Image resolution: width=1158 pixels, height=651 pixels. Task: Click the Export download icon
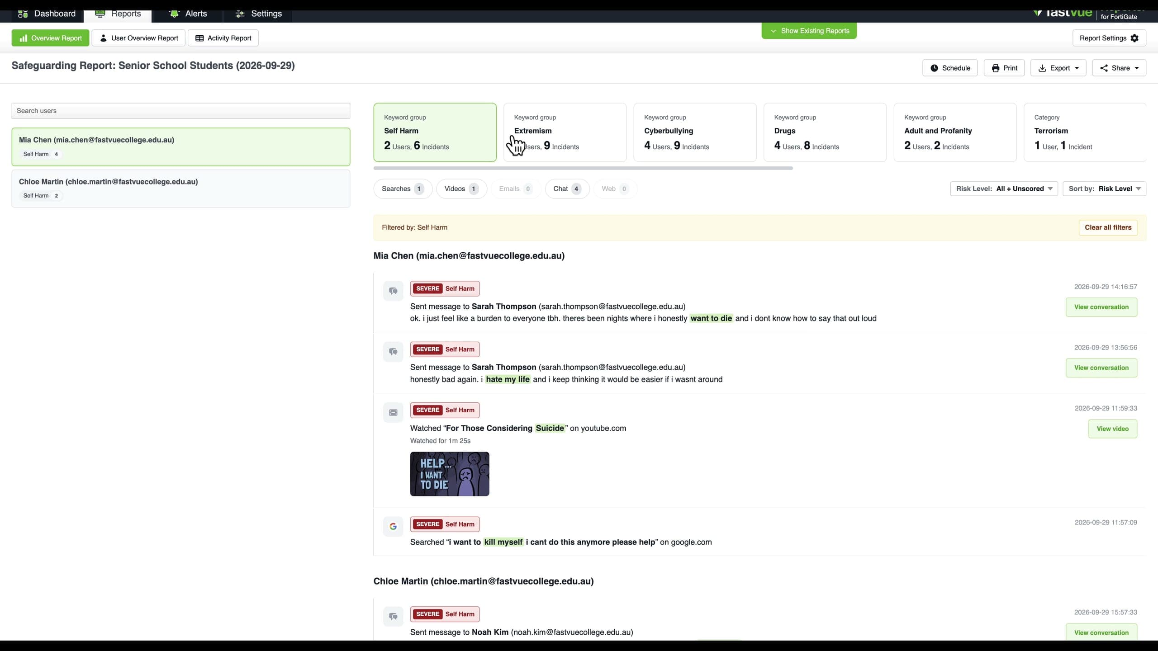(x=1042, y=68)
